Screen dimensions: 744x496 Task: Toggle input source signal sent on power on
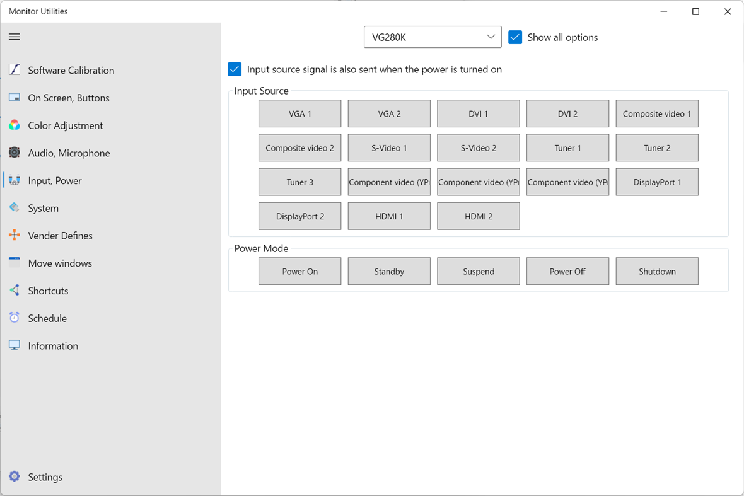(235, 69)
